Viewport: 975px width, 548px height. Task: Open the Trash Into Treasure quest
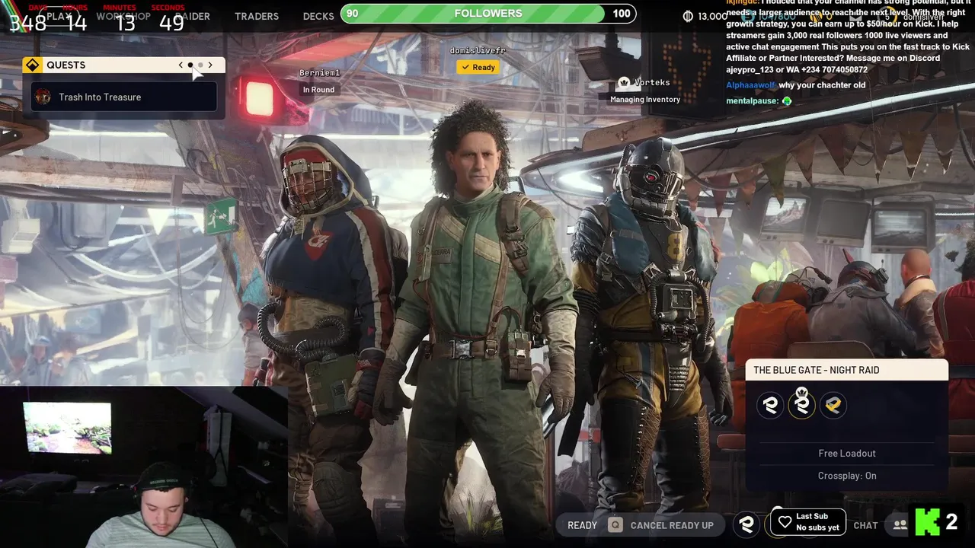click(x=124, y=97)
